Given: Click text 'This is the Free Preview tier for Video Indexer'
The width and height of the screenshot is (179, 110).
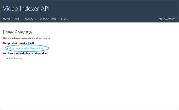Looking at the screenshot, I should click(x=27, y=38).
